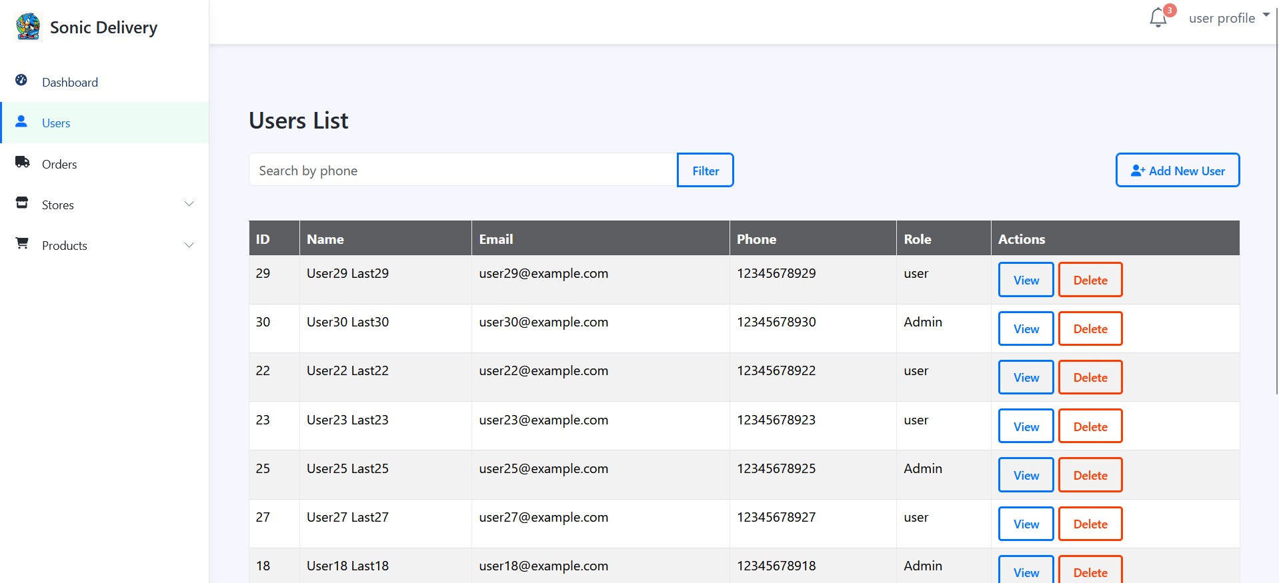Click the red notification badge showing 3
The width and height of the screenshot is (1279, 583).
coord(1170,11)
